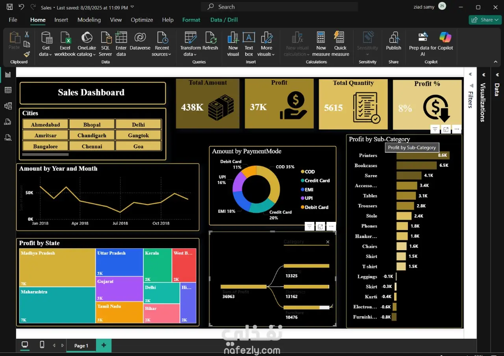Viewport: 504px width, 356px height.
Task: Expand the Visualizations pane
Action: (x=483, y=75)
